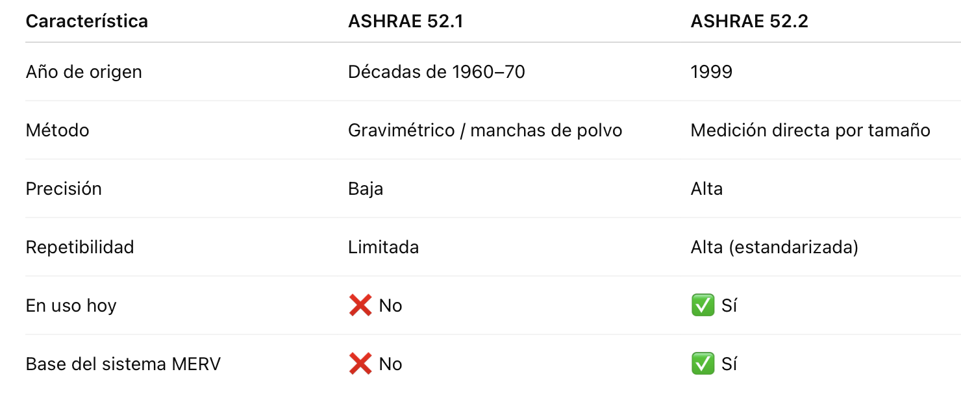Click Gravimétrico / manchas de polvo text
The image size is (961, 400).
(485, 130)
